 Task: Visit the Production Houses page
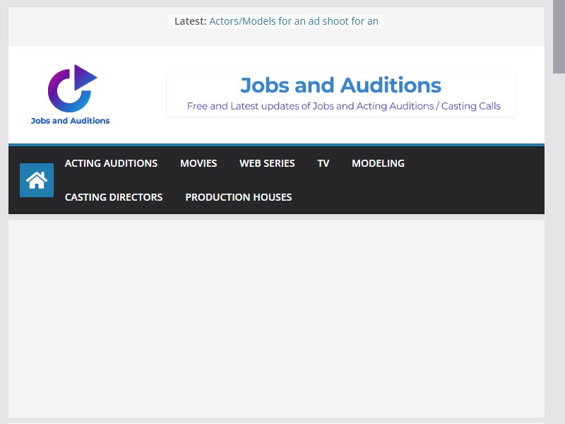[238, 197]
